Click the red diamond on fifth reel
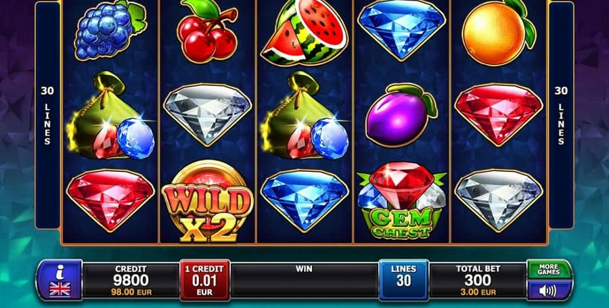The image size is (609, 308). pyautogui.click(x=499, y=114)
